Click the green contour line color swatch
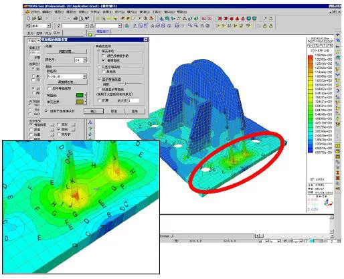The image size is (344, 279). (80, 95)
